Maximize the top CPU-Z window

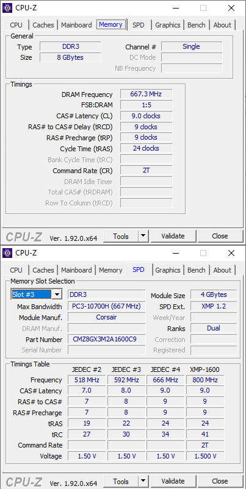203,8
